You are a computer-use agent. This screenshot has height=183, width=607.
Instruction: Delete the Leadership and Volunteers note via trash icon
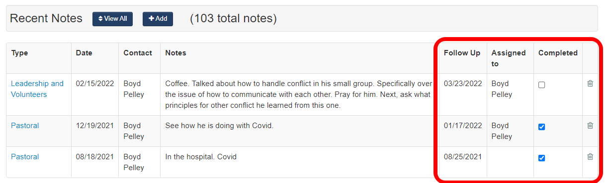[x=590, y=84]
